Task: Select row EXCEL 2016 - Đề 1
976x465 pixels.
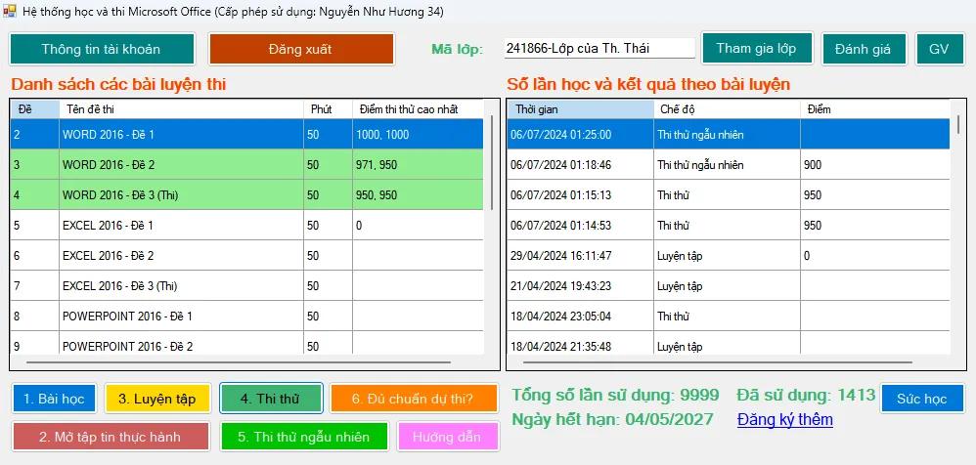Action: click(246, 225)
